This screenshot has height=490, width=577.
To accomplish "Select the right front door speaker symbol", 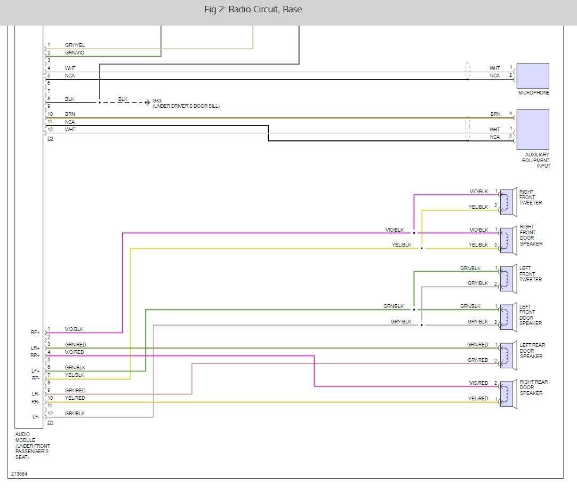I will point(508,240).
